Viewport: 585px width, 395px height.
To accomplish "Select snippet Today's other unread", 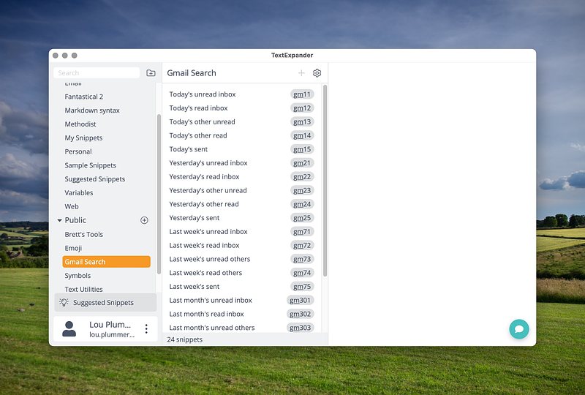I will click(242, 121).
